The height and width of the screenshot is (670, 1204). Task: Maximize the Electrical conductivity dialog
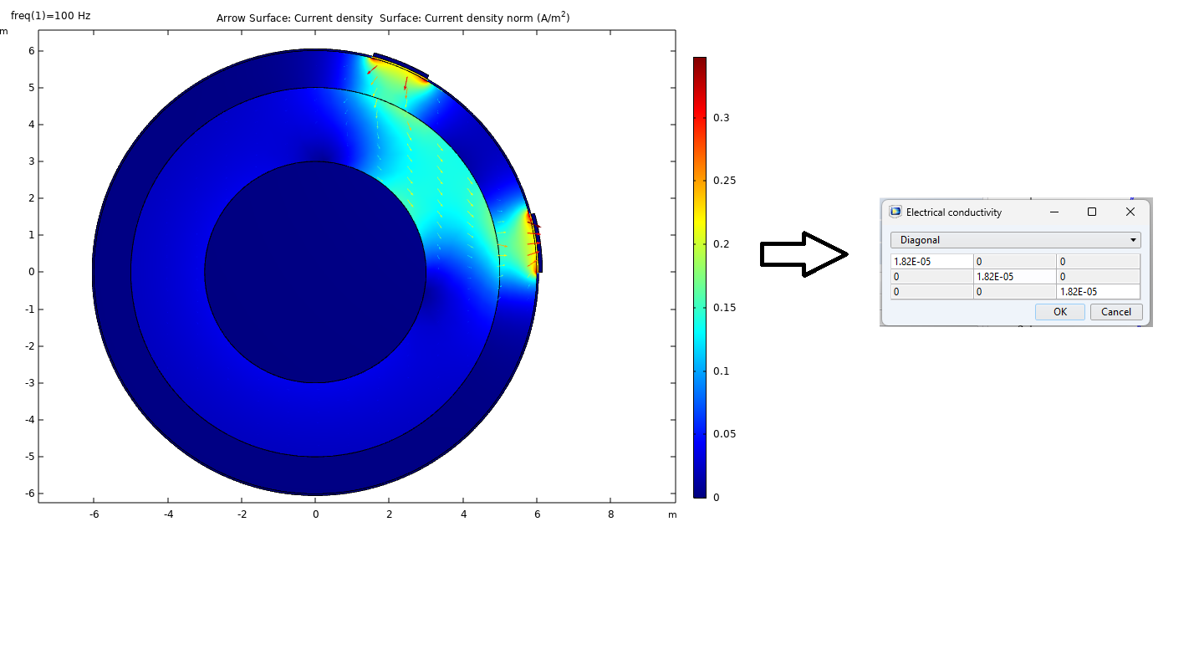(1091, 212)
